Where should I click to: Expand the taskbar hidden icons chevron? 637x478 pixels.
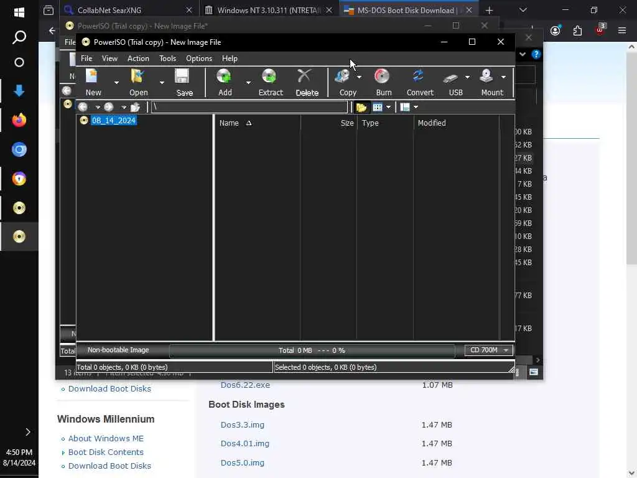[x=27, y=432]
